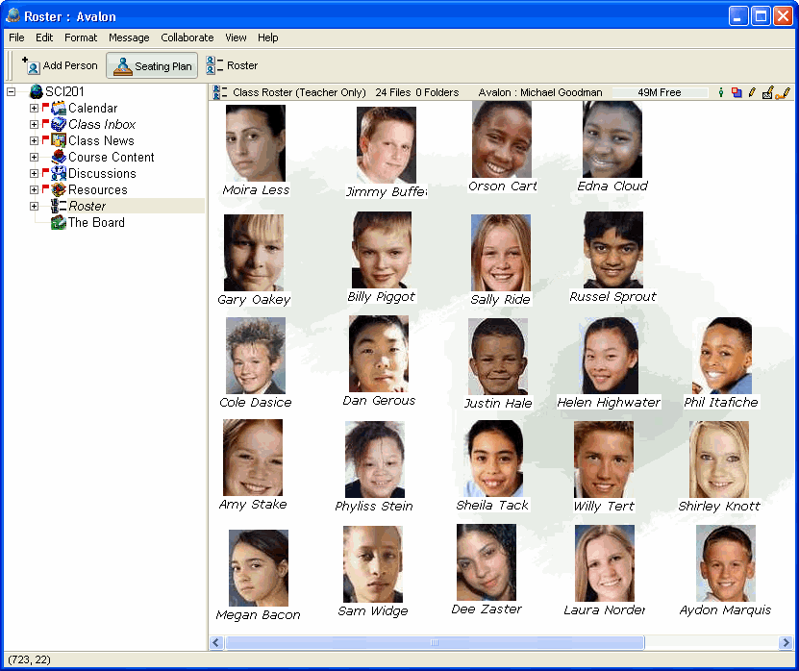Click the red flag beside Class Inbox
The image size is (799, 671).
tap(45, 123)
